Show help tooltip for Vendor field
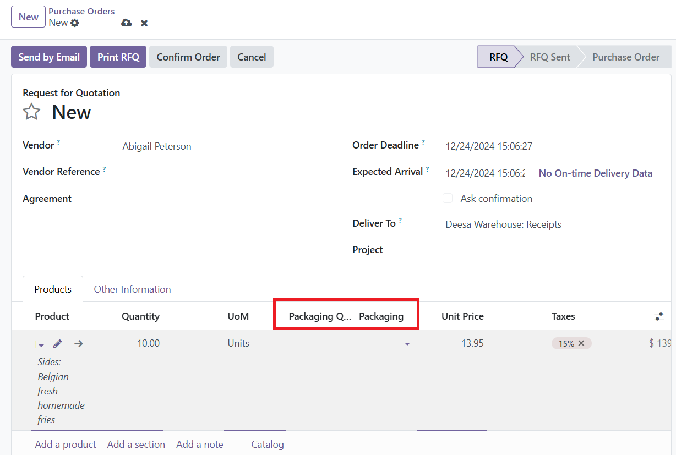This screenshot has height=455, width=676. (x=58, y=142)
